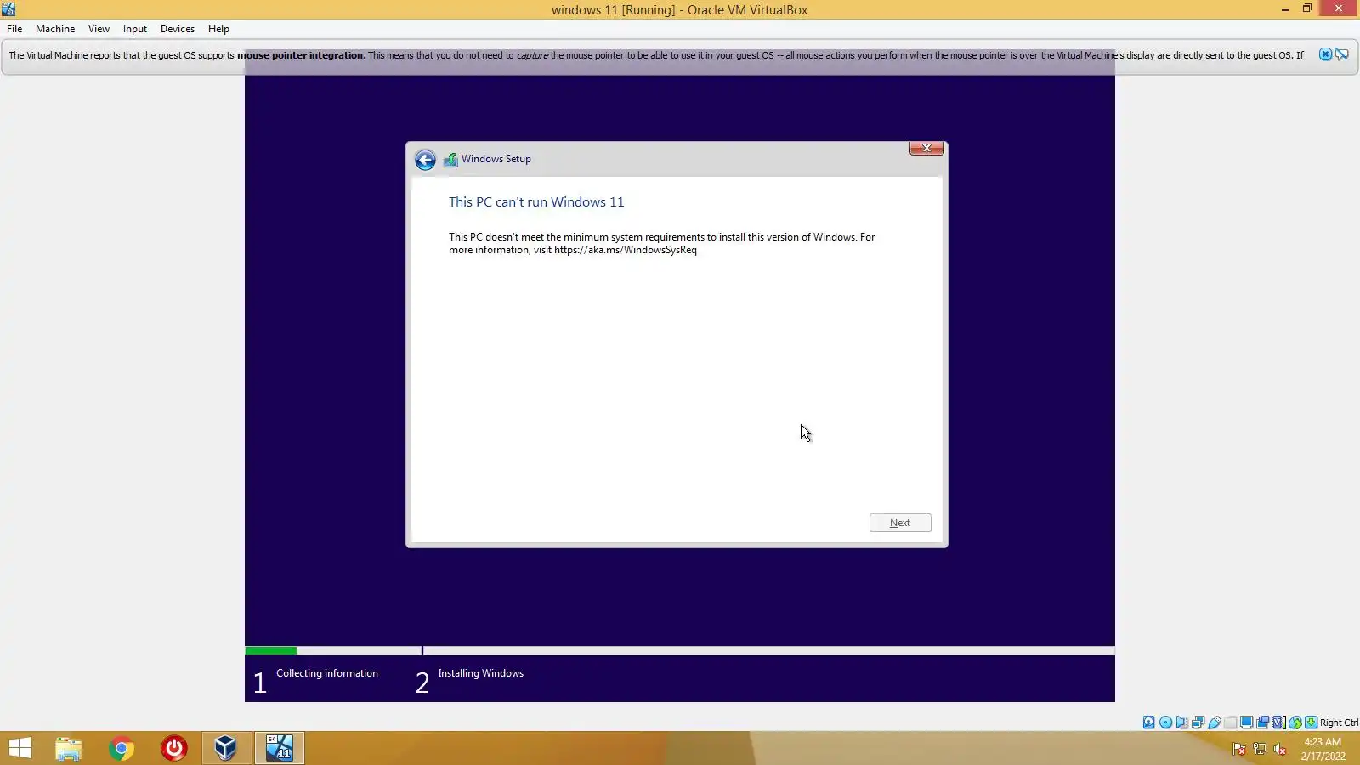Go back using the Windows Setup back arrow
This screenshot has height=765, width=1360.
pyautogui.click(x=425, y=160)
